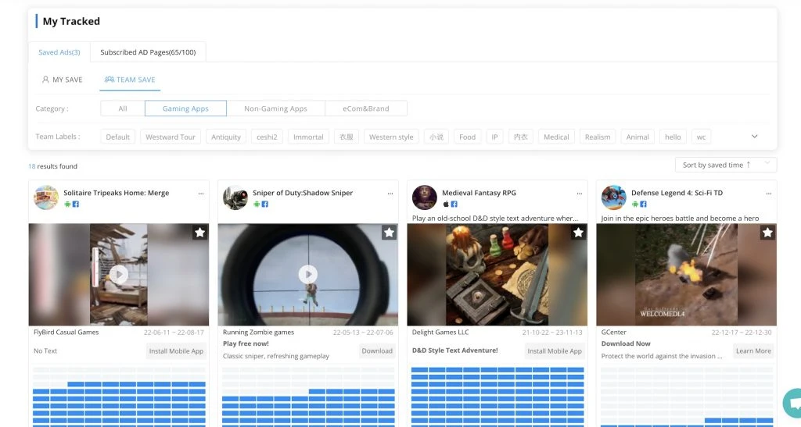Switch to Subscribed AD Pages tab
This screenshot has width=801, height=427.
[x=148, y=52]
